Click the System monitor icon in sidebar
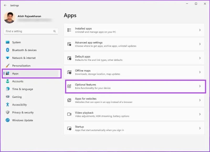210x152 pixels. [8, 42]
